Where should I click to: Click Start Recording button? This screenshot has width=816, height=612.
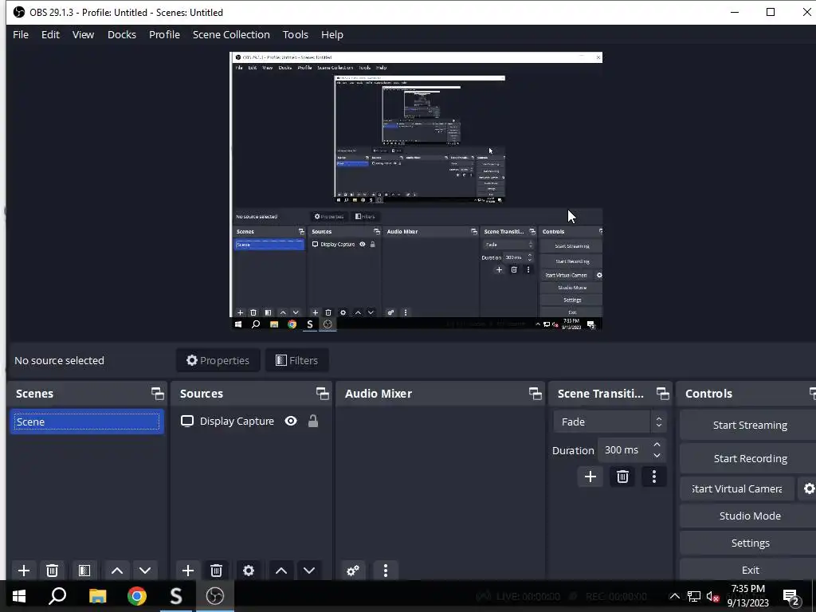point(748,458)
